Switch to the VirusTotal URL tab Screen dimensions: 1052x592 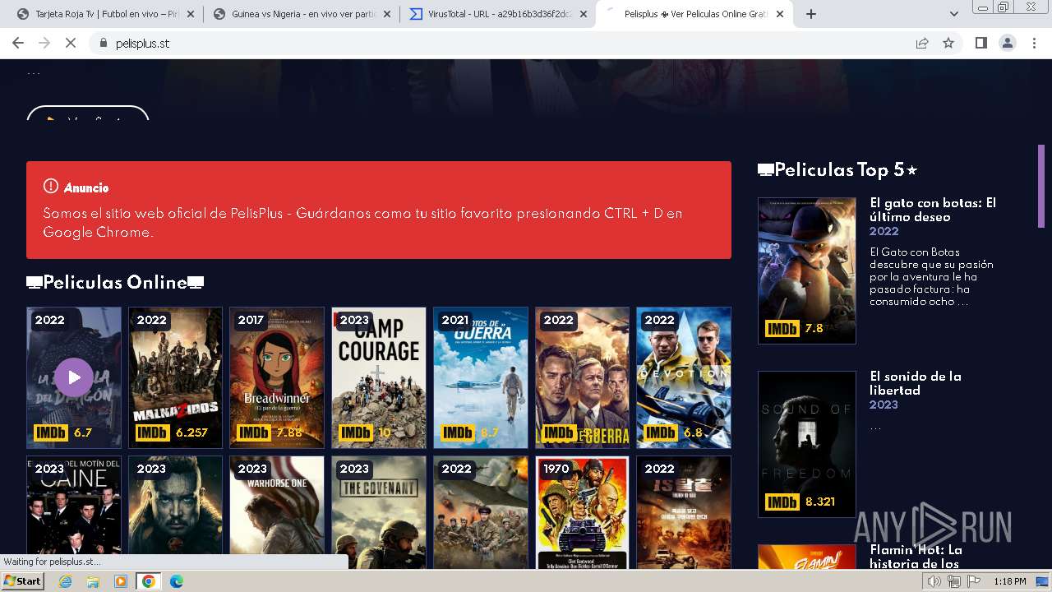498,14
